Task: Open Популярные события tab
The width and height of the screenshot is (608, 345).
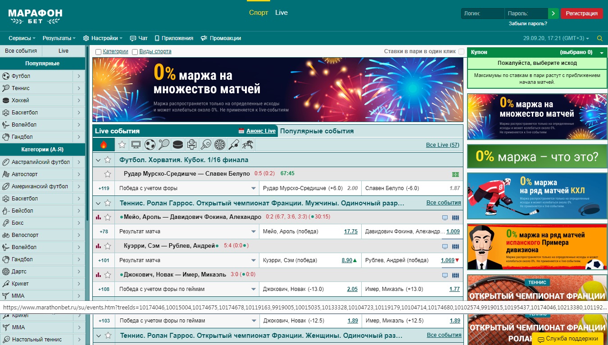Action: (x=317, y=131)
